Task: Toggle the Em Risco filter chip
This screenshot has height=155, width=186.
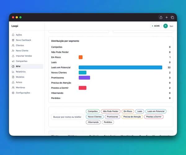Action: [x=128, y=111]
